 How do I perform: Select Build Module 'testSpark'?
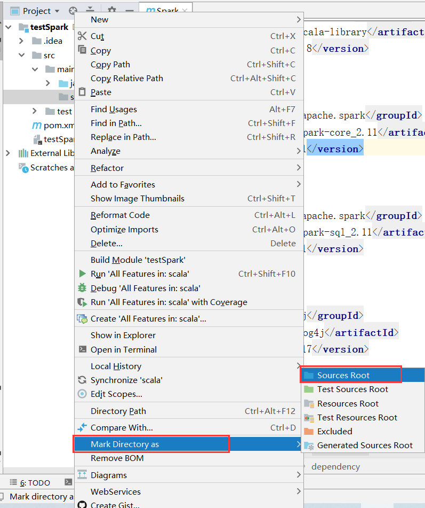[189, 260]
